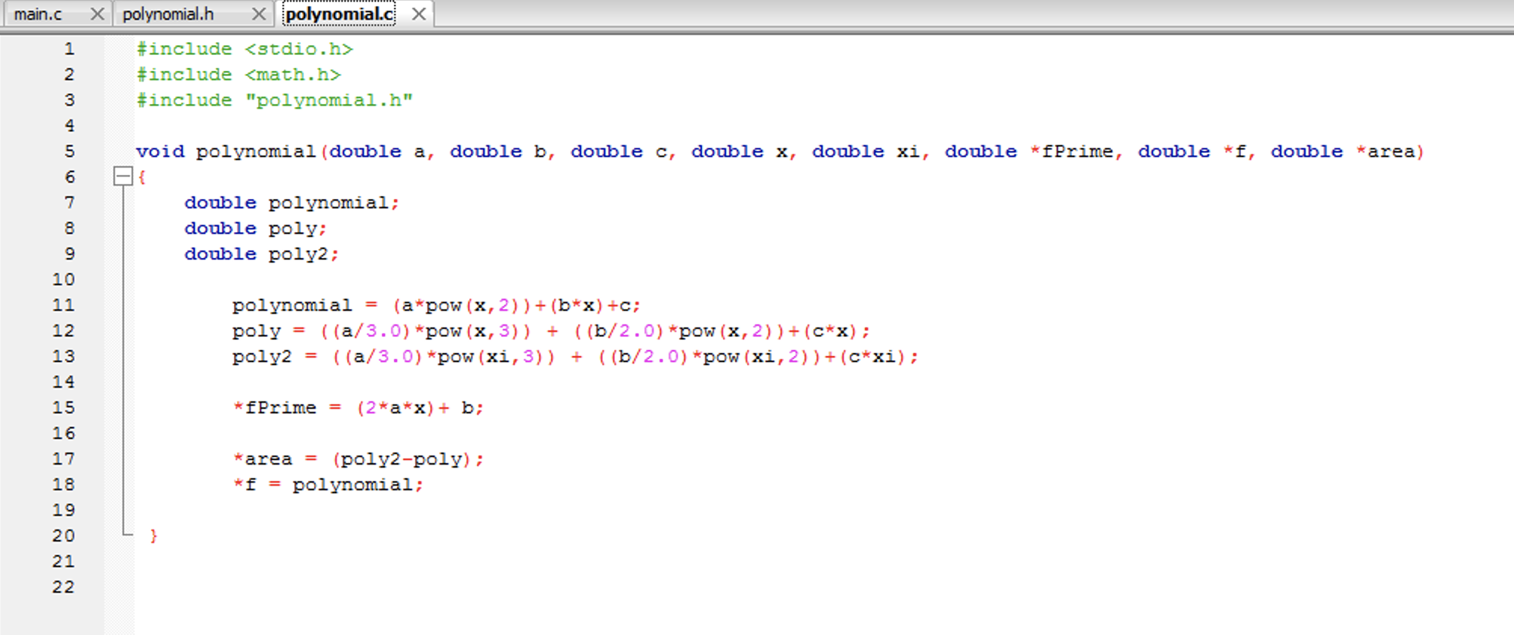Place cursor on '#include <math.h>' line
The height and width of the screenshot is (635, 1514).
click(x=238, y=75)
